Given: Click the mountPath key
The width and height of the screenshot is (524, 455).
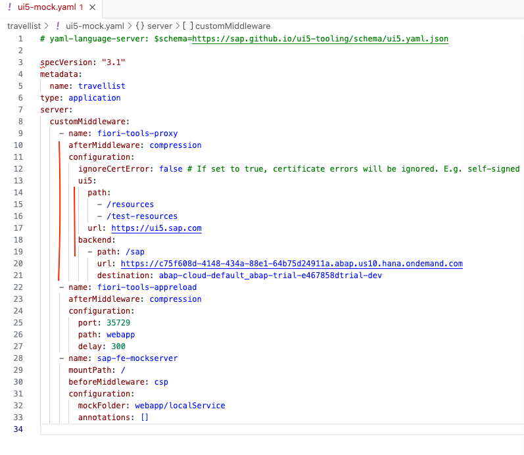Looking at the screenshot, I should coord(90,370).
